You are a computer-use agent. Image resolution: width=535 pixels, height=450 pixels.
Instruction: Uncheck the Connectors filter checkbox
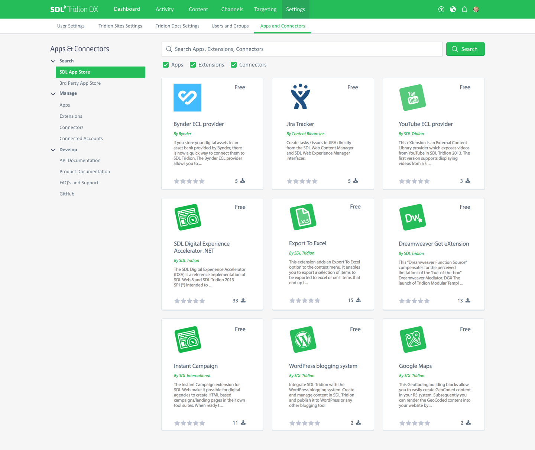click(234, 65)
